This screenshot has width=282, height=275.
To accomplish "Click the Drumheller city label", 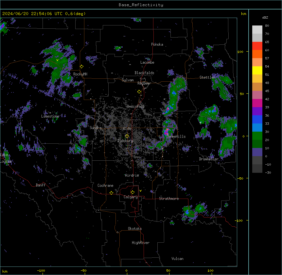I will coord(209,159).
